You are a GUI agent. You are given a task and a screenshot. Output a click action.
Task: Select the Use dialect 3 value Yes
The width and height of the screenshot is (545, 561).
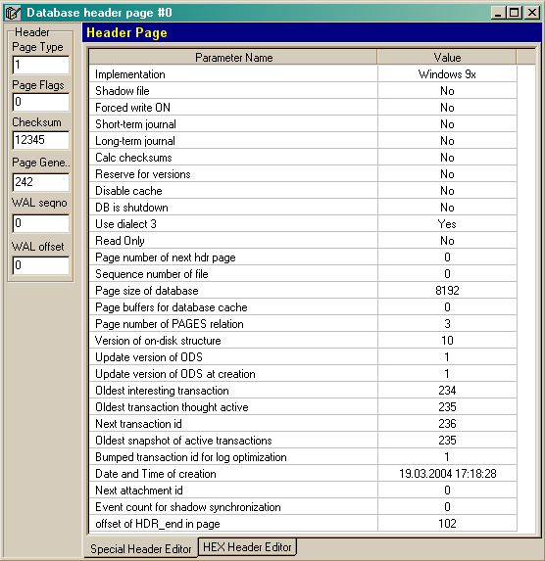click(447, 224)
